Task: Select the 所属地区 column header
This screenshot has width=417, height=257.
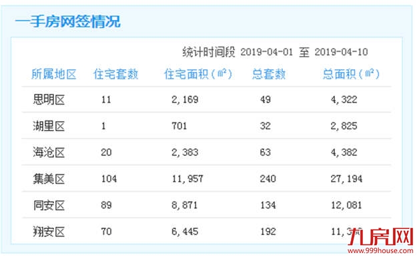Action: pos(54,74)
